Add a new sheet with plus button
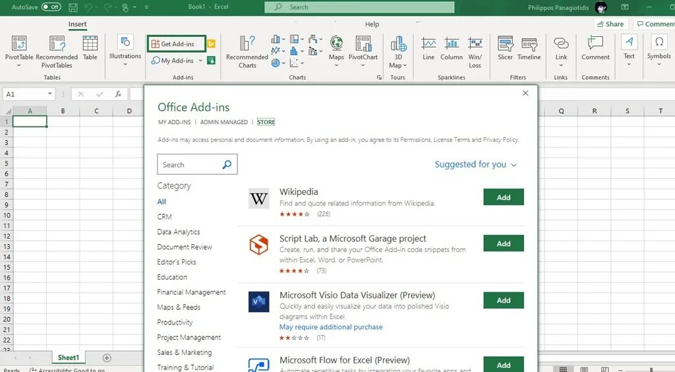675x372 pixels. pyautogui.click(x=107, y=357)
